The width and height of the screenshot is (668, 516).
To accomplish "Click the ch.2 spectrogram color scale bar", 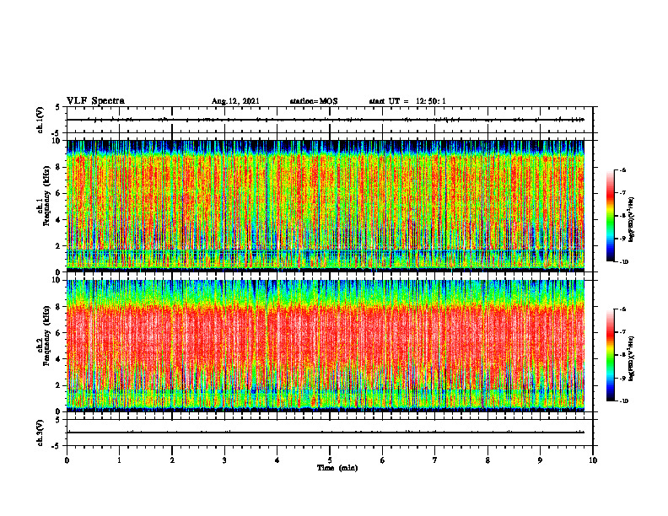I will click(610, 355).
